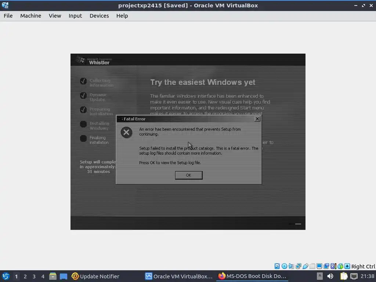Open the Machine menu
376x282 pixels.
tap(31, 16)
